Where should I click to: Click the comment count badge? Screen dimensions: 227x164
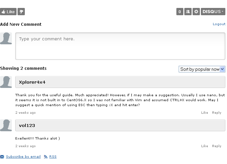tap(180, 12)
